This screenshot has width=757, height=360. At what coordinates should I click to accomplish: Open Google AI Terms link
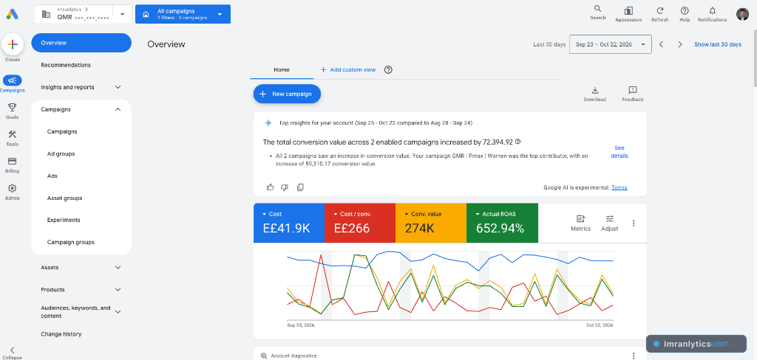619,187
